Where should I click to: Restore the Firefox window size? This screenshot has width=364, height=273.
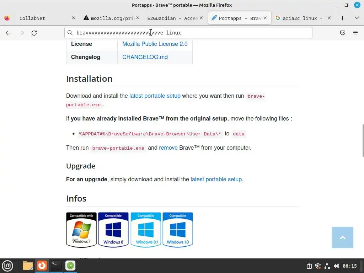click(x=346, y=5)
